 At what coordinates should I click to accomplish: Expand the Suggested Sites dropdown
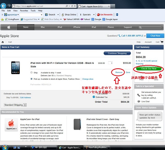click(39, 19)
